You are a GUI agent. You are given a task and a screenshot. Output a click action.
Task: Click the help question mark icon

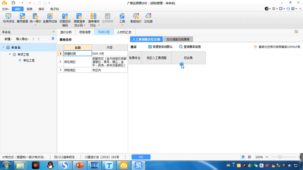coord(293,9)
